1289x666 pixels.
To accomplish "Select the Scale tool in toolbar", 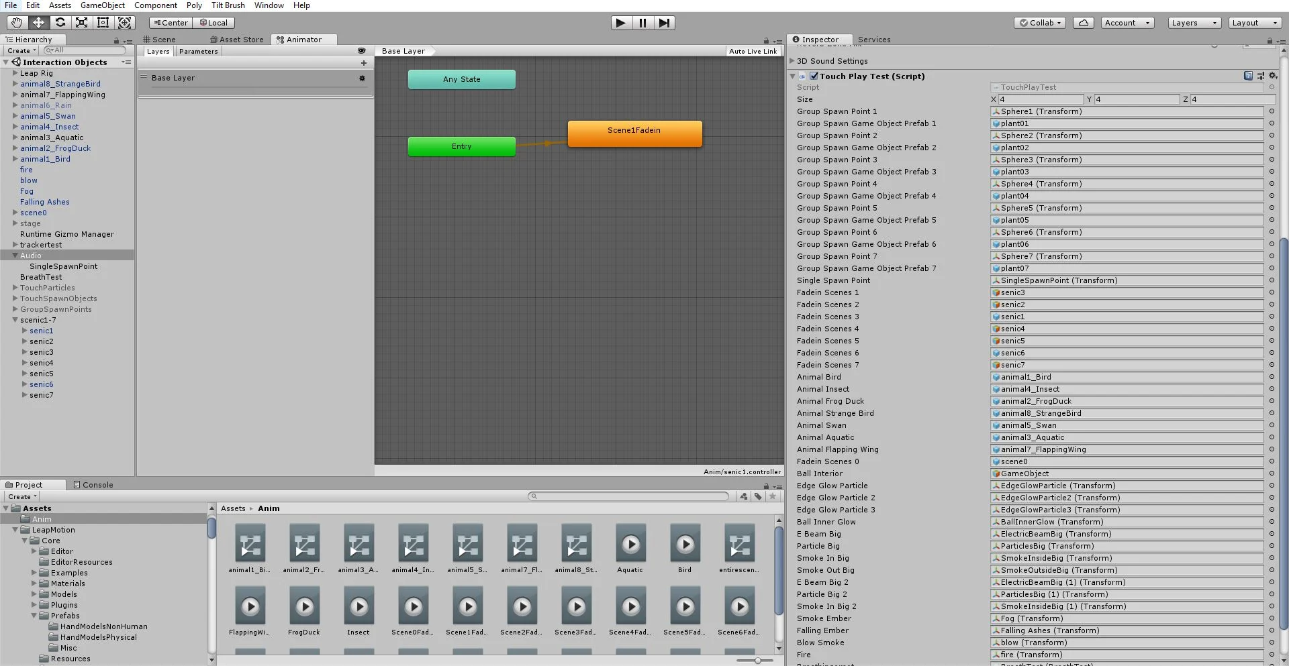I will point(81,22).
